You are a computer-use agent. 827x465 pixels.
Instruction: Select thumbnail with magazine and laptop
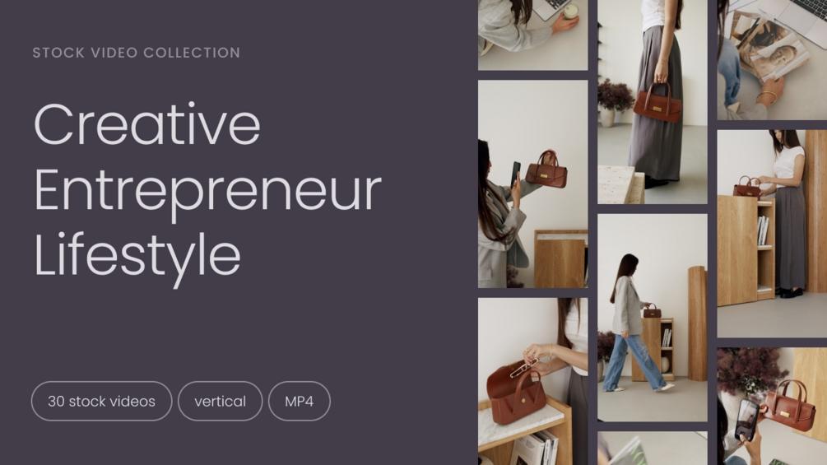pyautogui.click(x=772, y=59)
